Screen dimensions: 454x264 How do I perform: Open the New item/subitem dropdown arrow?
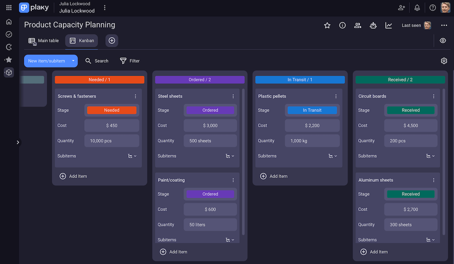tap(74, 61)
